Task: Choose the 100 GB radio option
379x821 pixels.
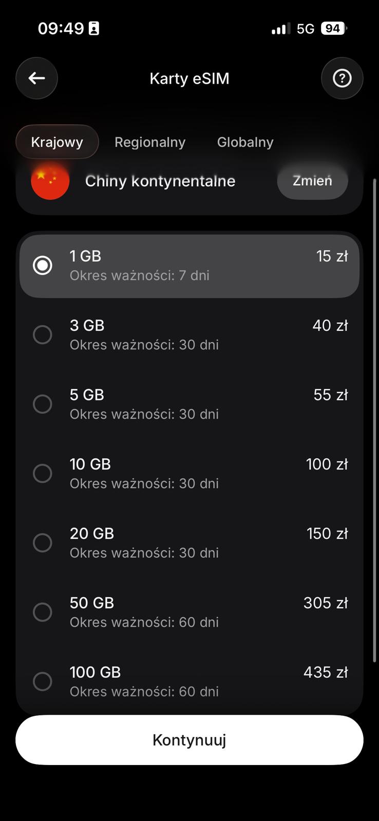Action: click(x=43, y=681)
